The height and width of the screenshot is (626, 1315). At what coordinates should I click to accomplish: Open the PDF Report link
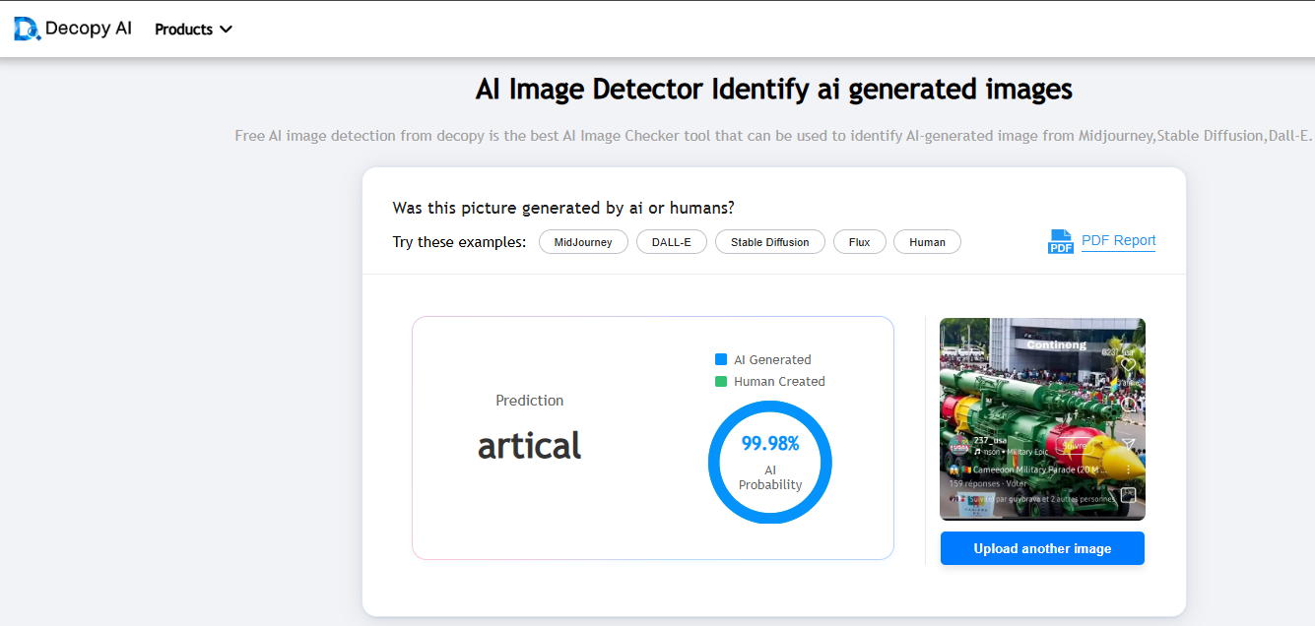pos(1119,241)
